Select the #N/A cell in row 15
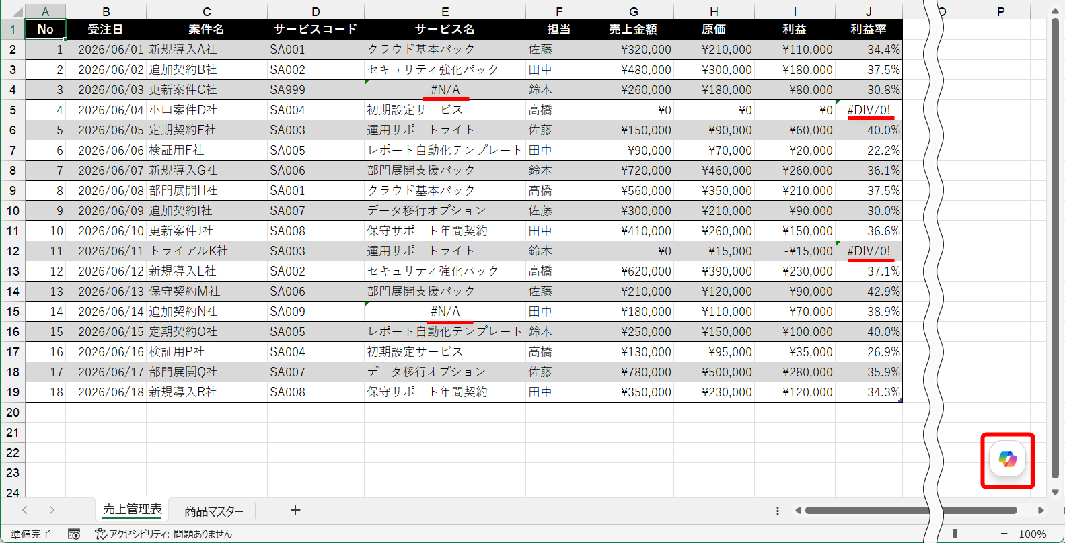 (x=445, y=311)
